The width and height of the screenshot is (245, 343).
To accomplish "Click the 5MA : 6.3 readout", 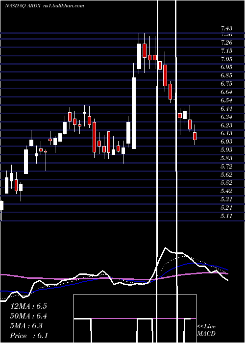I will (26, 326).
